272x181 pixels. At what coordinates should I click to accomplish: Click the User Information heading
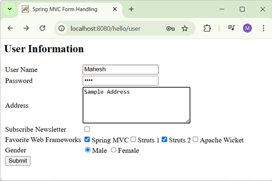[44, 49]
